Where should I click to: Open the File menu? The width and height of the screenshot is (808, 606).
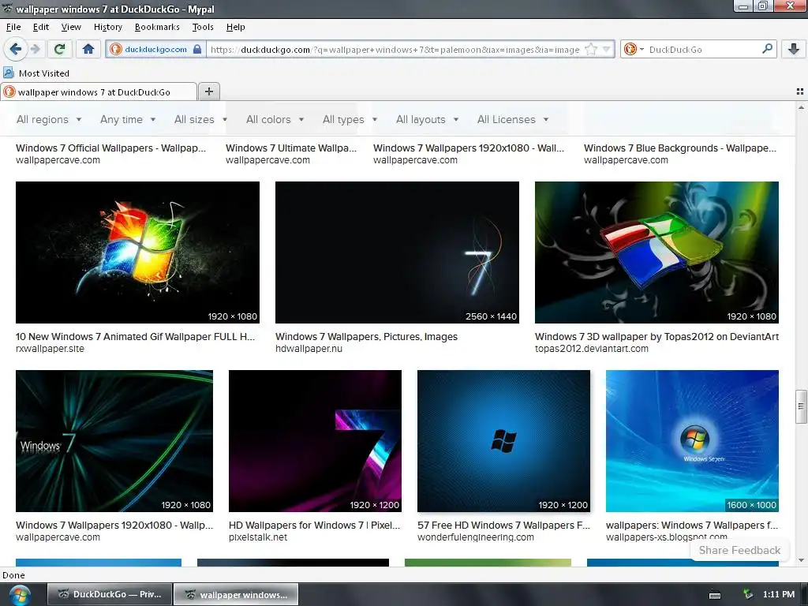click(x=13, y=27)
